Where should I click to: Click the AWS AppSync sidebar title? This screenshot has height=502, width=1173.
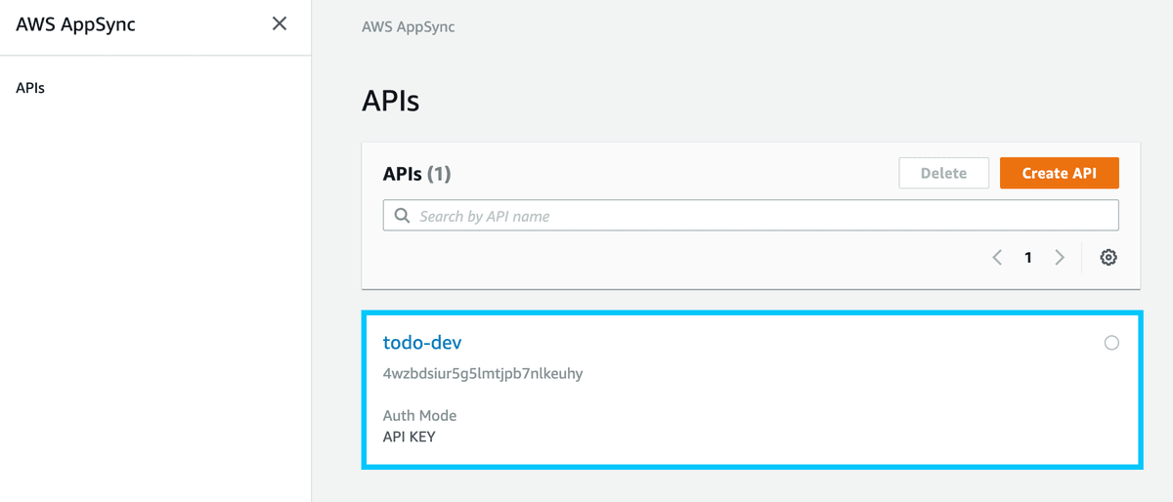pos(76,24)
